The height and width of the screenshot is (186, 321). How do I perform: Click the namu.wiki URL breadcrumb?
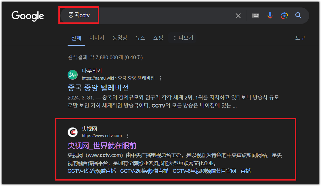click(x=118, y=78)
